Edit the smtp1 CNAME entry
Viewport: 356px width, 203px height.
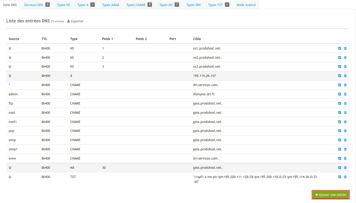(339, 149)
